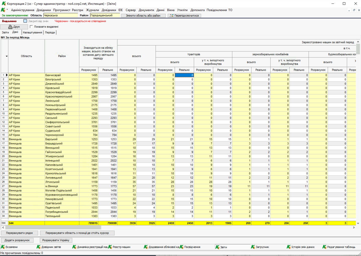Click the Перепідключитися button
Screen dimensions: 361x256
coord(184,16)
